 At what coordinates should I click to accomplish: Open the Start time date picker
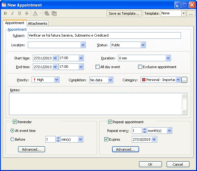pos(55,58)
